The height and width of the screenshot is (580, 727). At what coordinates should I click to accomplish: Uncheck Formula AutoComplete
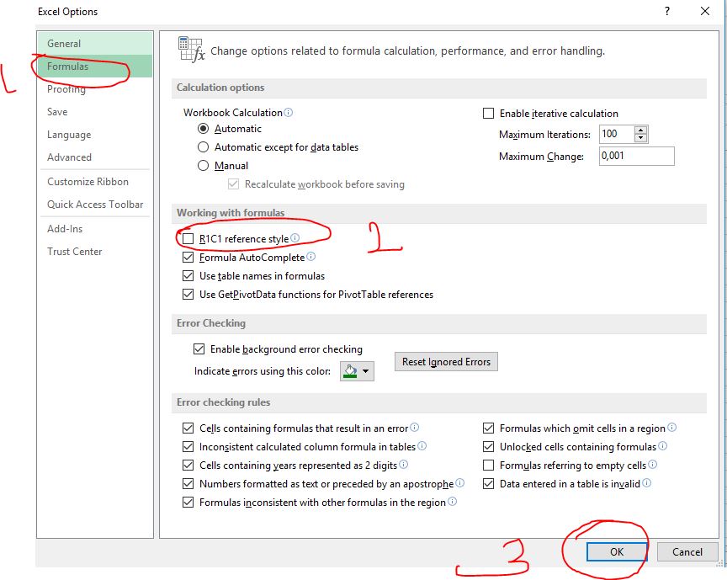click(188, 258)
